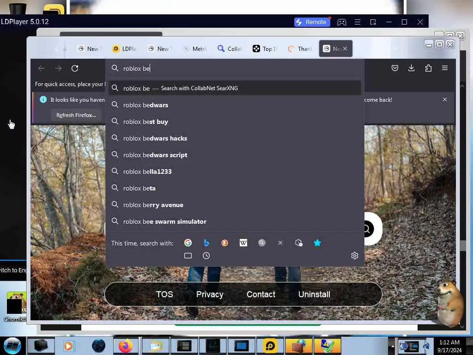The height and width of the screenshot is (355, 473).
Task: Search bookmarks with the star icon
Action: (x=317, y=243)
